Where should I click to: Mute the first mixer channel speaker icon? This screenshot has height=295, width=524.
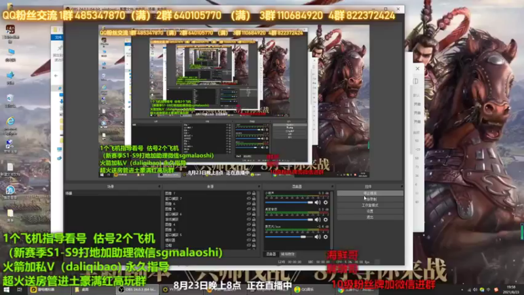[318, 203]
